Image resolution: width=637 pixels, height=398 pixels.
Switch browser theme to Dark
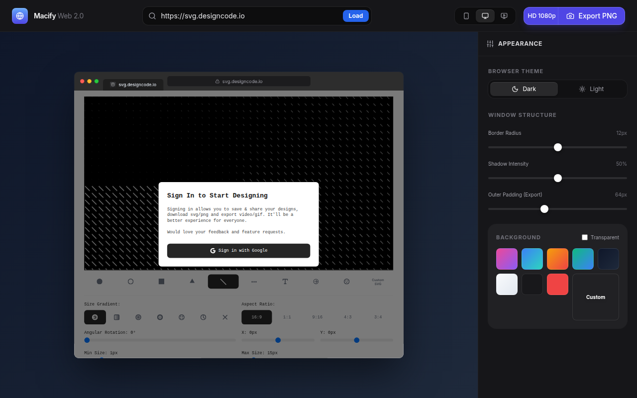click(524, 89)
